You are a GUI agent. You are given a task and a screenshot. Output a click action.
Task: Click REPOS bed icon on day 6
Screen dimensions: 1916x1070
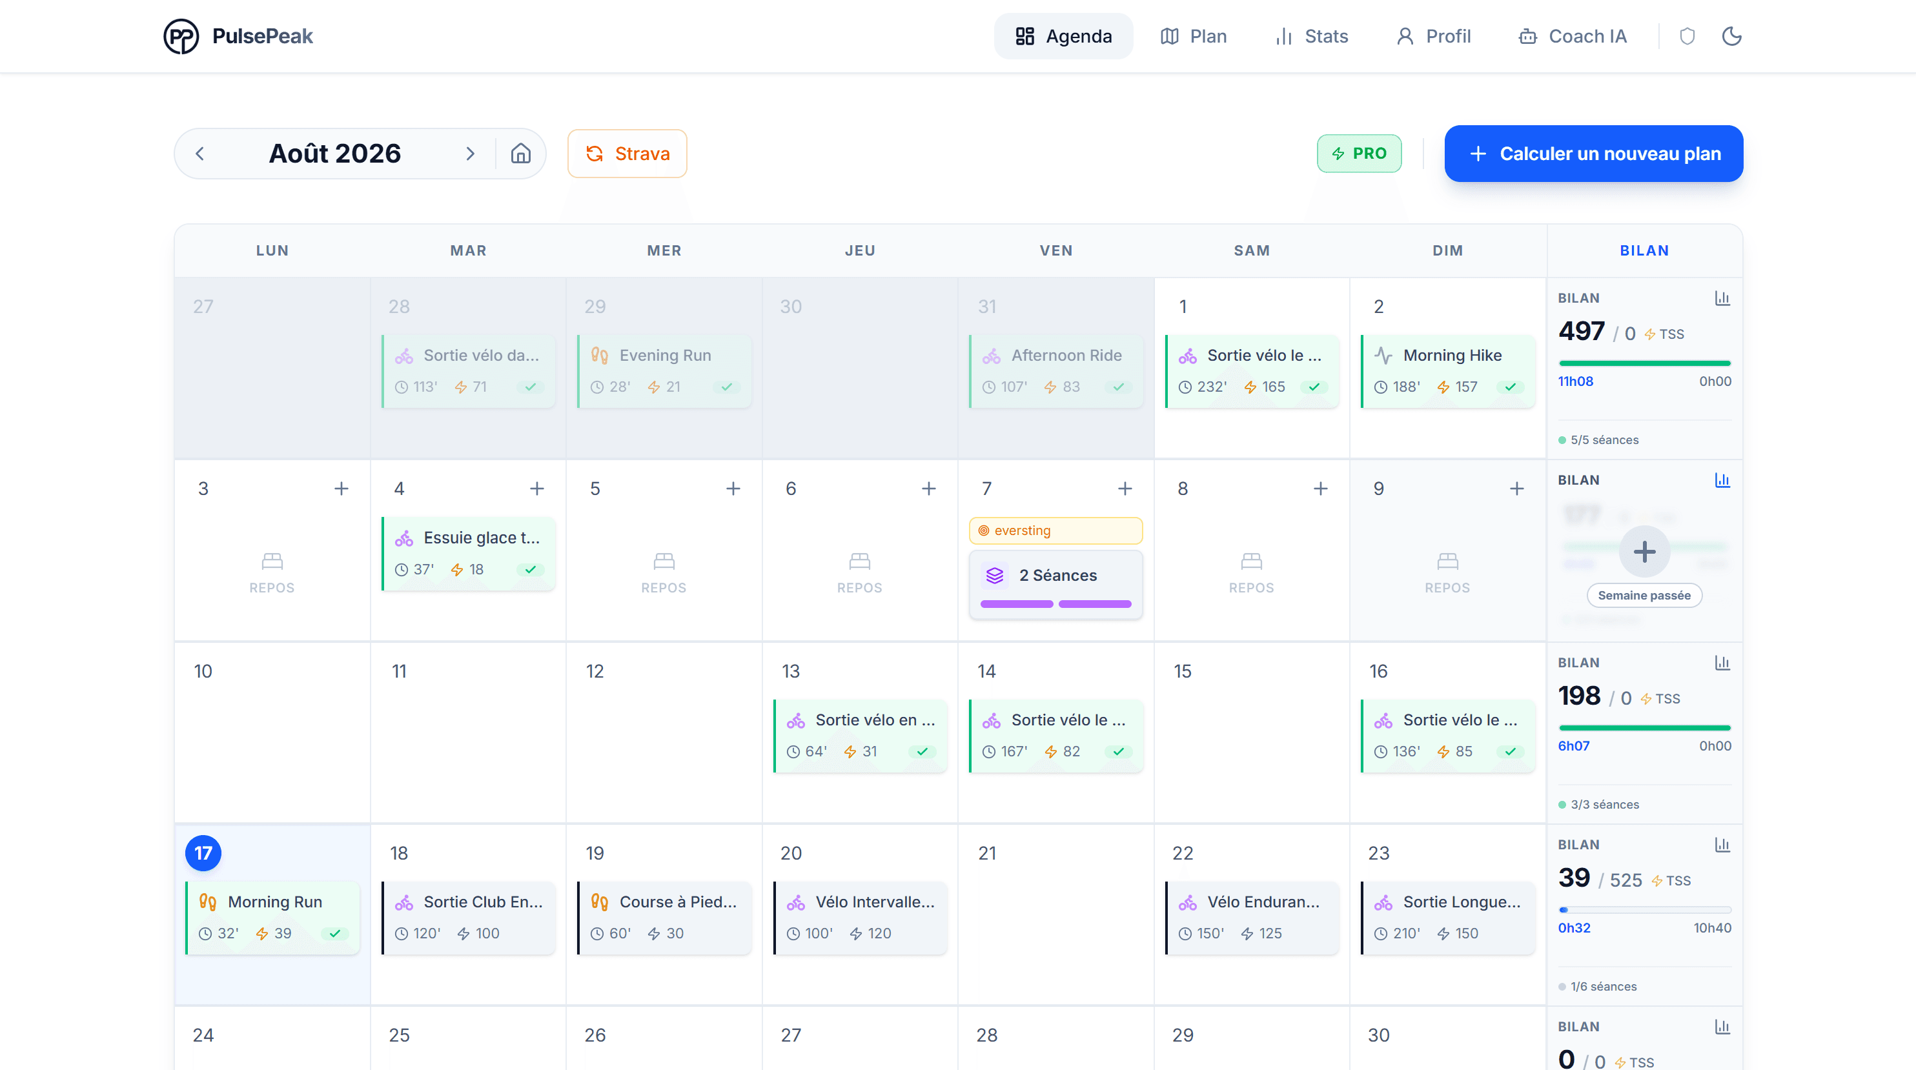click(860, 561)
